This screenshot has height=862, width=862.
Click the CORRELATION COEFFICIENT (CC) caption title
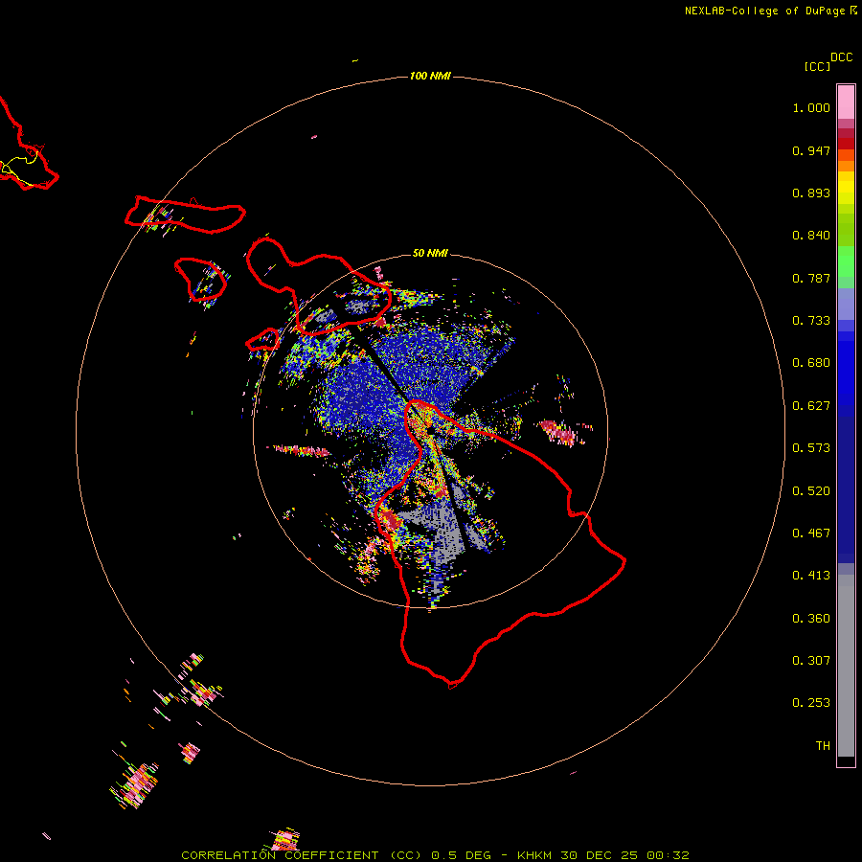click(x=302, y=855)
